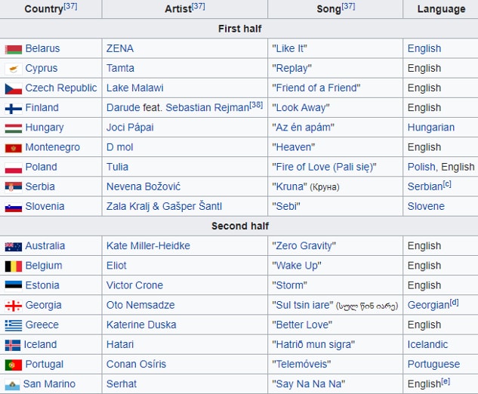The height and width of the screenshot is (394, 478).
Task: Open the Hungarian language link
Action: point(431,128)
